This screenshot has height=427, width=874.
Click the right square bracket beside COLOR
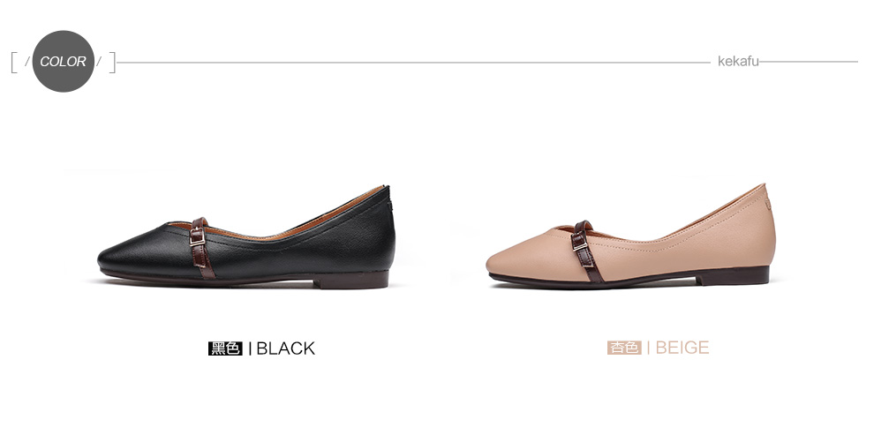tap(113, 62)
